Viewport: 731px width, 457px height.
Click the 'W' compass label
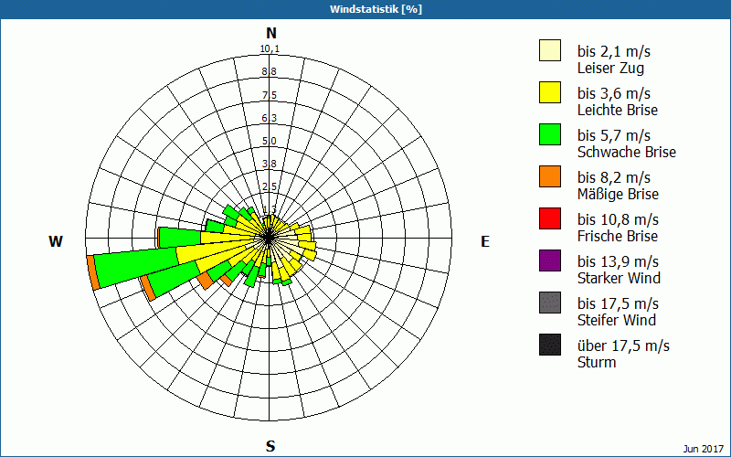pos(56,241)
